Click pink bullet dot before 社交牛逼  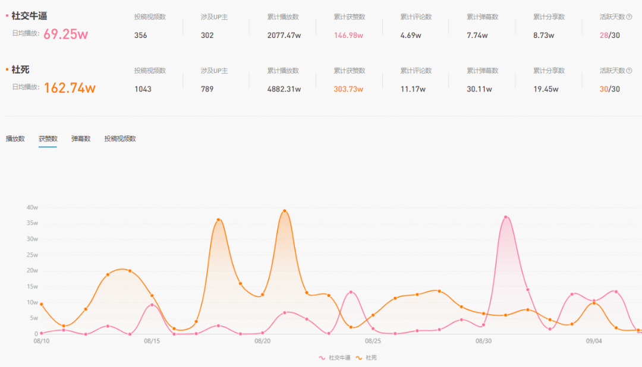[7, 15]
